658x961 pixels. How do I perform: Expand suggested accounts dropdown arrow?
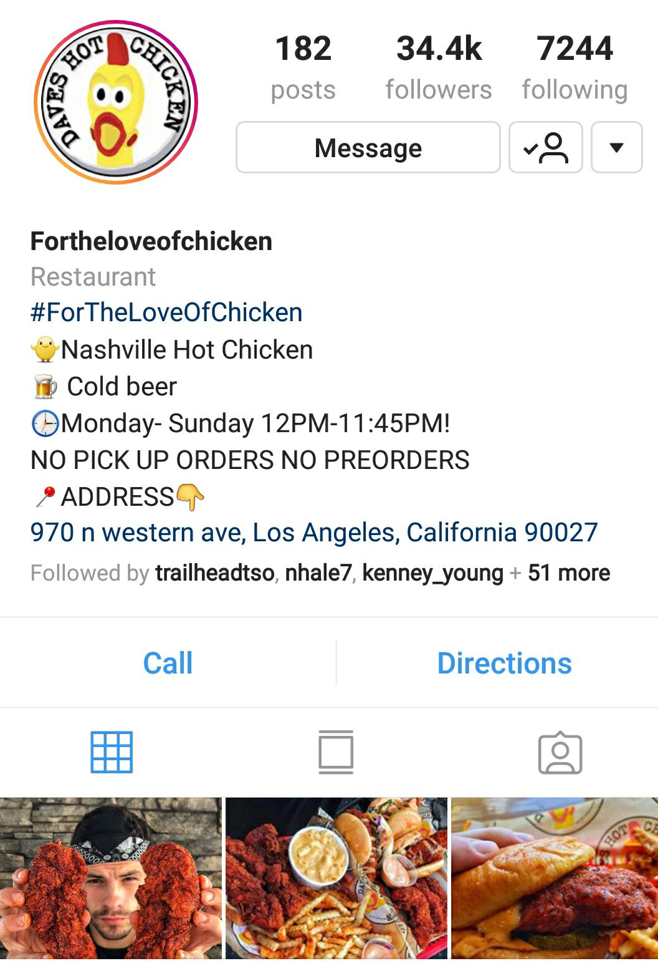[616, 147]
